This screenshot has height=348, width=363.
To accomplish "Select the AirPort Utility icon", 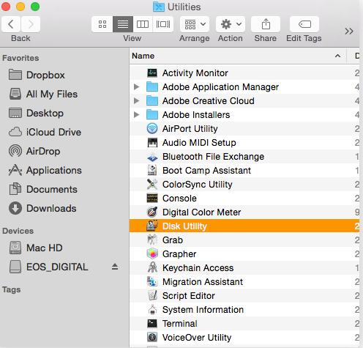I will 152,128.
